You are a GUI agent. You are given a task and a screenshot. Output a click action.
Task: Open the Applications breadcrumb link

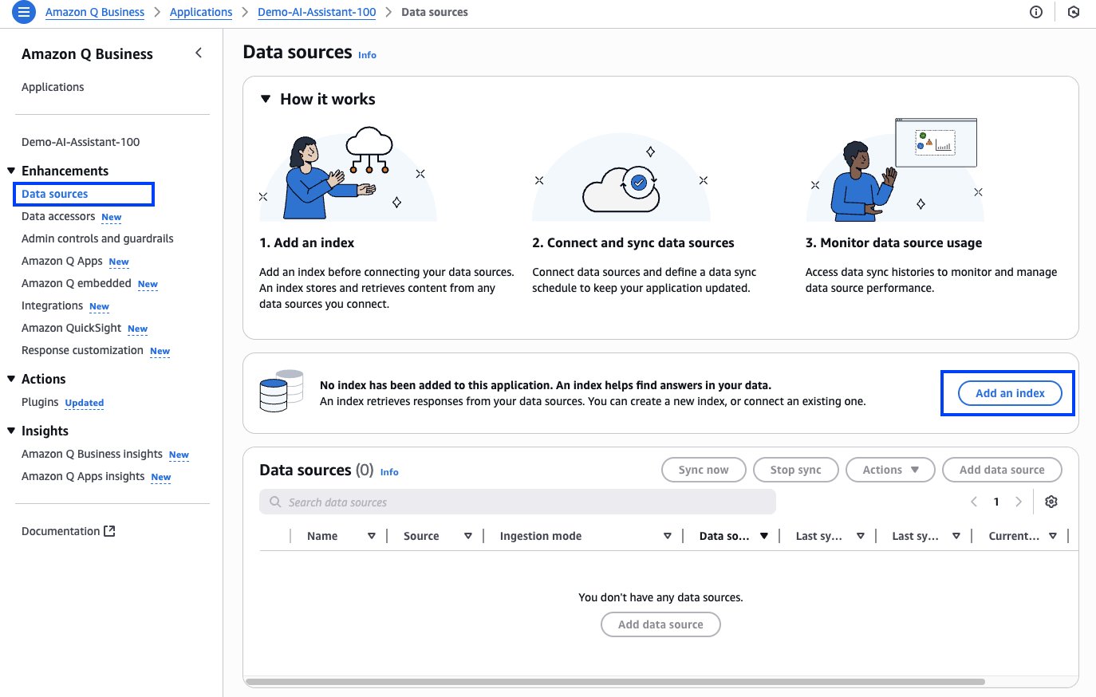point(201,12)
